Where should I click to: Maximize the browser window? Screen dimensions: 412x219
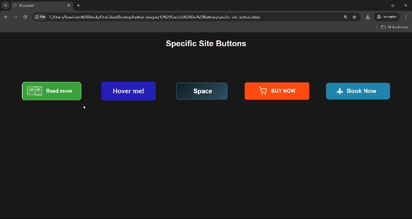click(x=393, y=5)
